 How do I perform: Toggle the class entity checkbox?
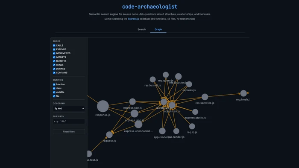tap(54, 88)
